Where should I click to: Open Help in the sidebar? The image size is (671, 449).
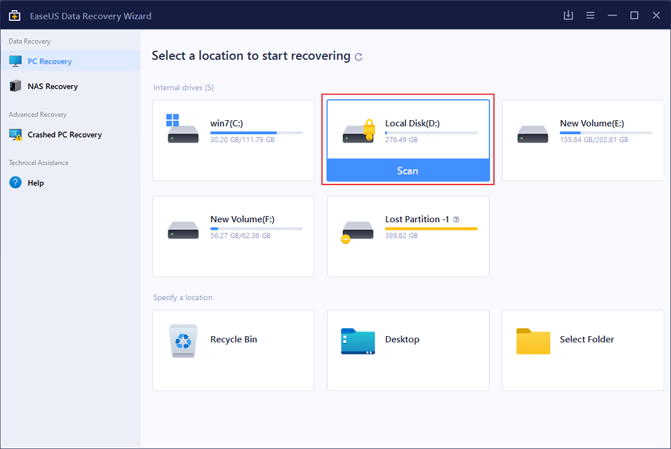(36, 183)
